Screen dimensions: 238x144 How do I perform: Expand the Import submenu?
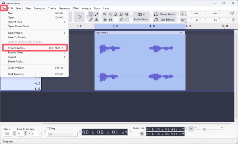(x=35, y=57)
